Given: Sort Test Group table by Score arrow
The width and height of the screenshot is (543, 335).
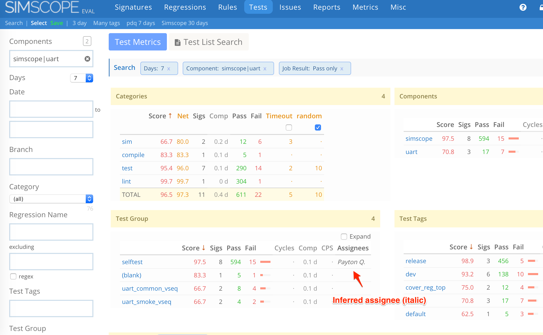Looking at the screenshot, I should (x=204, y=248).
